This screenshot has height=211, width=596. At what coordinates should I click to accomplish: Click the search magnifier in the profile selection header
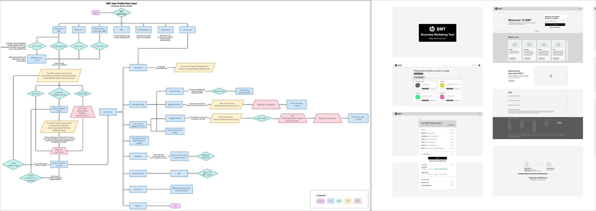tap(473, 65)
